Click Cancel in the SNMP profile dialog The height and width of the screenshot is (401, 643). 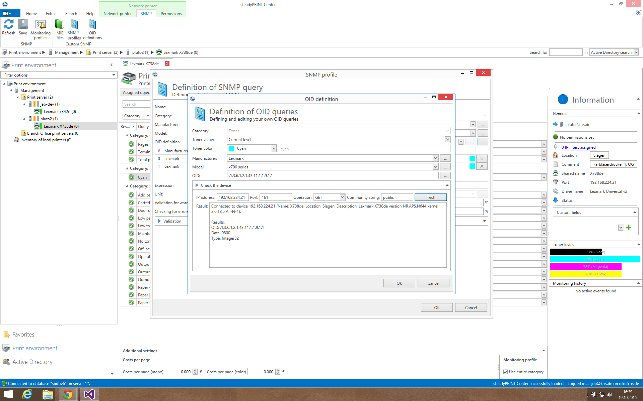[x=471, y=307]
